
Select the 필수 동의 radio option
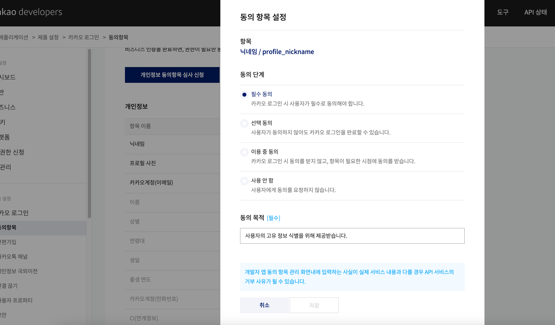coord(244,95)
